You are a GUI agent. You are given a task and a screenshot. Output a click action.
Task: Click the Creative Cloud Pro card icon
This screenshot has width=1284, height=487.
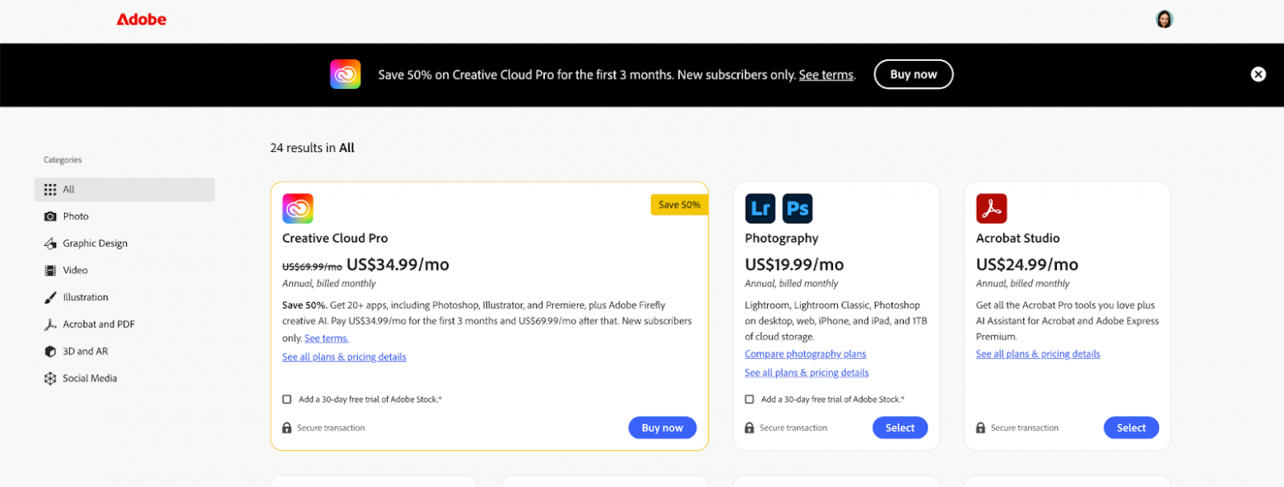click(297, 208)
